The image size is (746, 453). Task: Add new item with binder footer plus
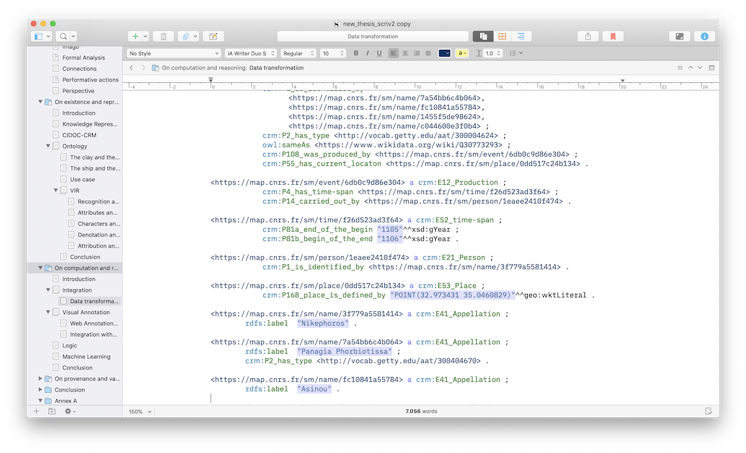[36, 411]
